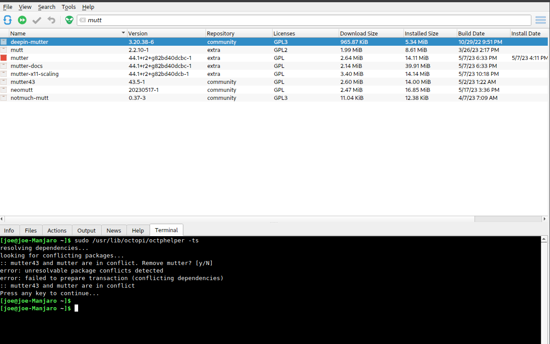Click the status icon of the neomutt row
550x344 pixels.
(4, 90)
